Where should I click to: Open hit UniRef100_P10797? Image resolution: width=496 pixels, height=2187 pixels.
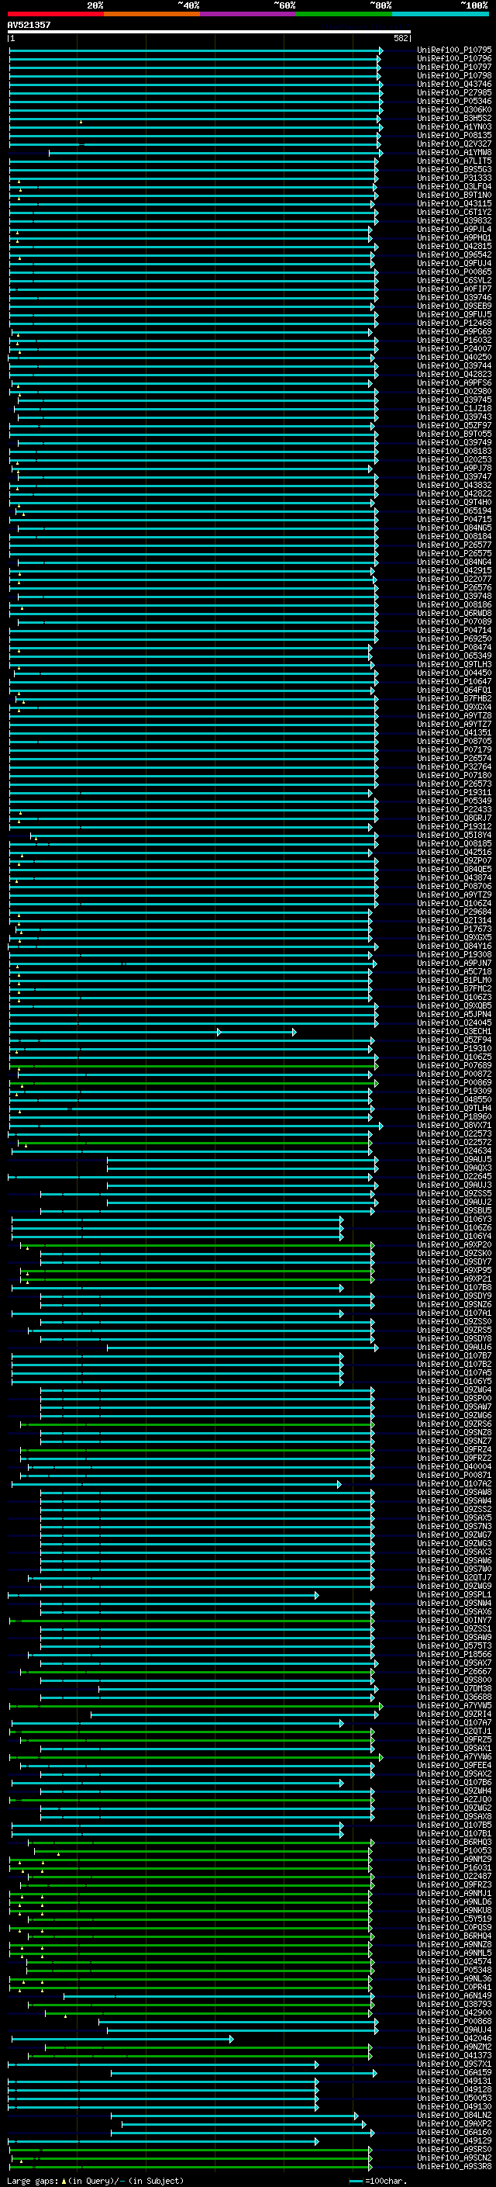454,67
